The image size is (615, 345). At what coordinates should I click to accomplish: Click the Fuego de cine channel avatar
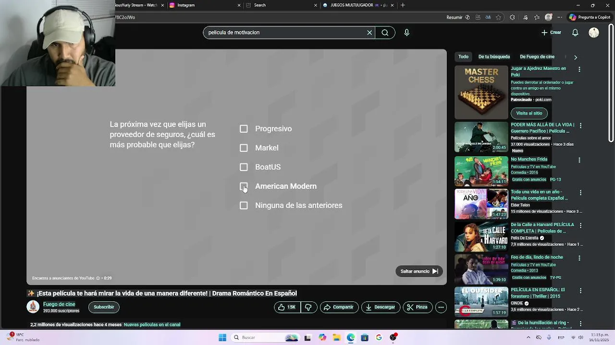(33, 307)
